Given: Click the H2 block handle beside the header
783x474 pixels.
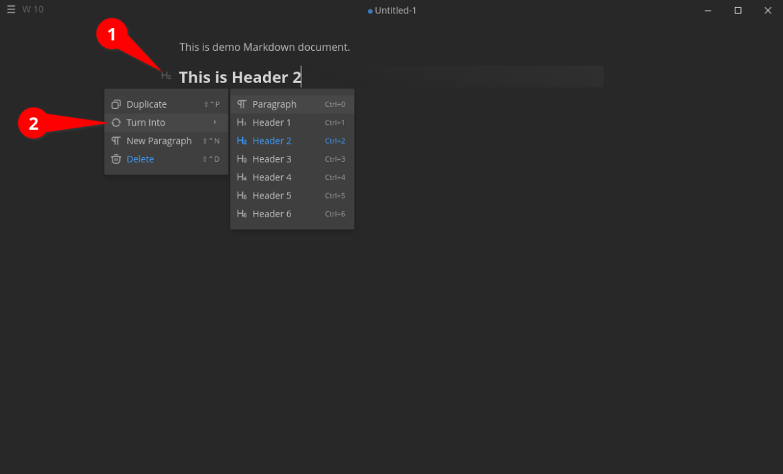Looking at the screenshot, I should coord(165,75).
